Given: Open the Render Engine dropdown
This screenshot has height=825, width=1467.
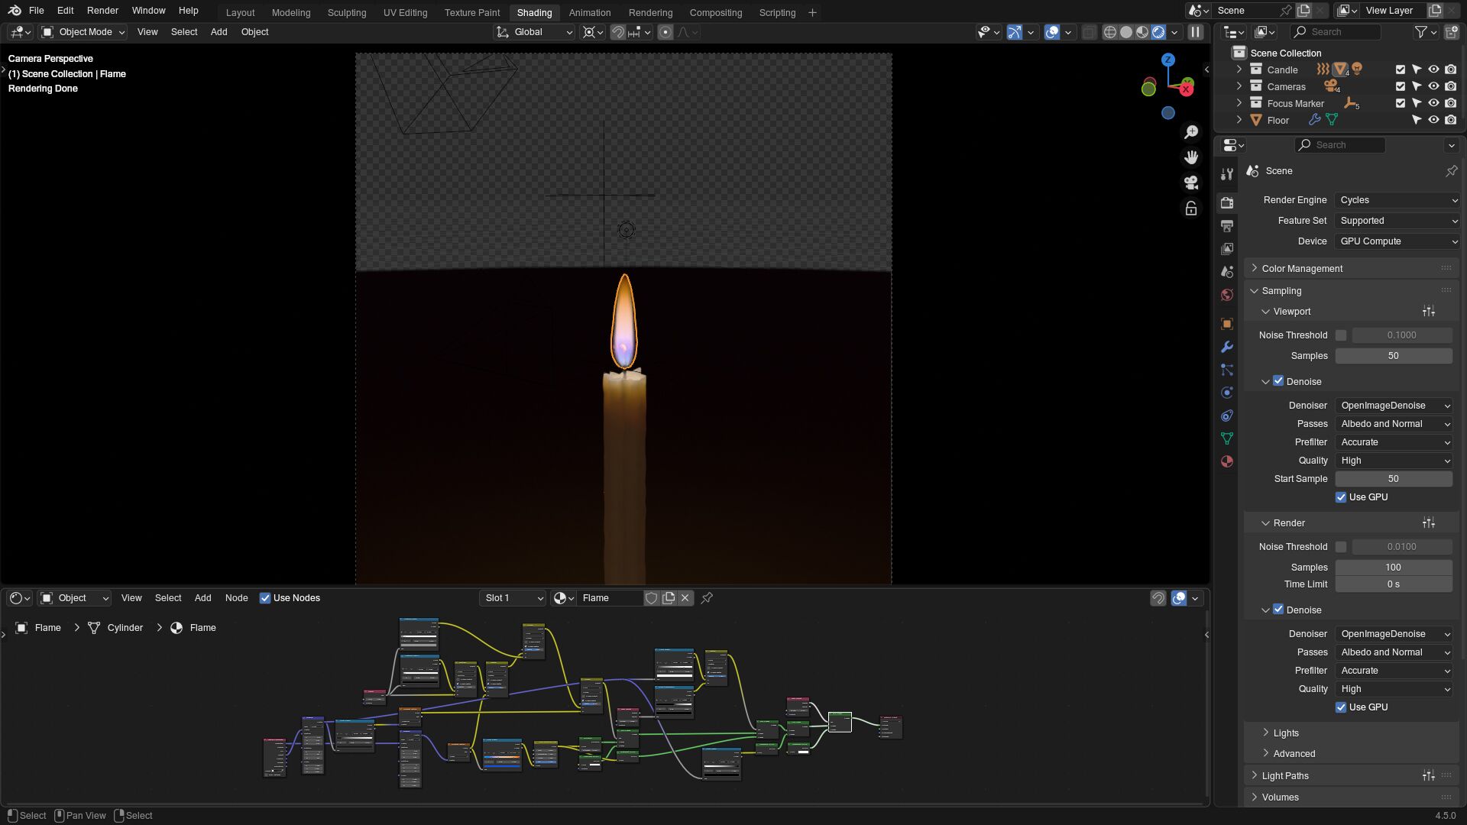Looking at the screenshot, I should (x=1397, y=200).
